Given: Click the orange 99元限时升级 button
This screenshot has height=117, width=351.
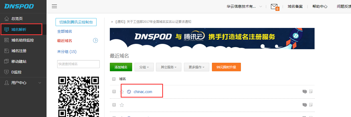Looking at the screenshot, I should pos(226,67).
